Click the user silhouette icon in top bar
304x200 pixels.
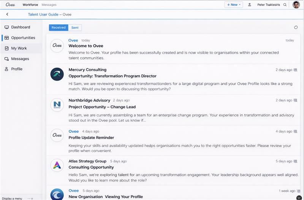[x=250, y=5]
